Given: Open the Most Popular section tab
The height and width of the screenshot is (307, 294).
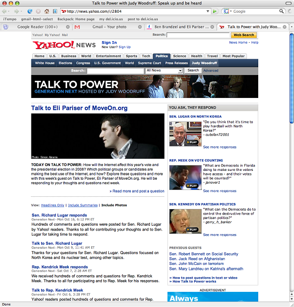Looking at the screenshot, I should click(x=233, y=56).
